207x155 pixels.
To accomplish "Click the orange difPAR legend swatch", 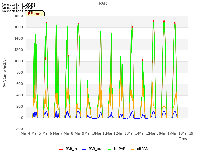I will 132,149.
